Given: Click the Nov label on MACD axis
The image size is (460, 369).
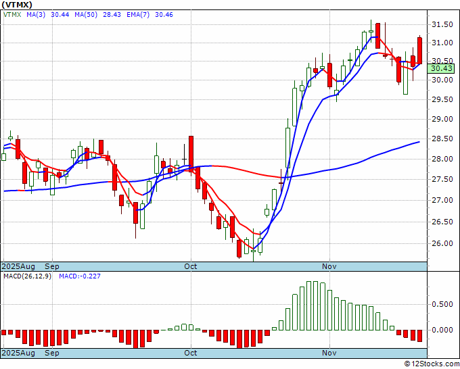Looking at the screenshot, I should click(329, 353).
